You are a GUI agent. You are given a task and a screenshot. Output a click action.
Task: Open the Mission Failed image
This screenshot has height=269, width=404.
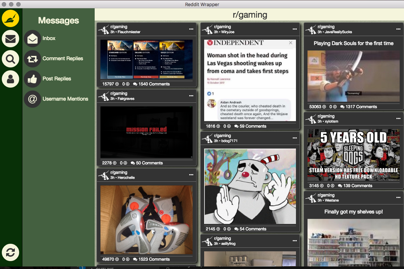point(146,132)
